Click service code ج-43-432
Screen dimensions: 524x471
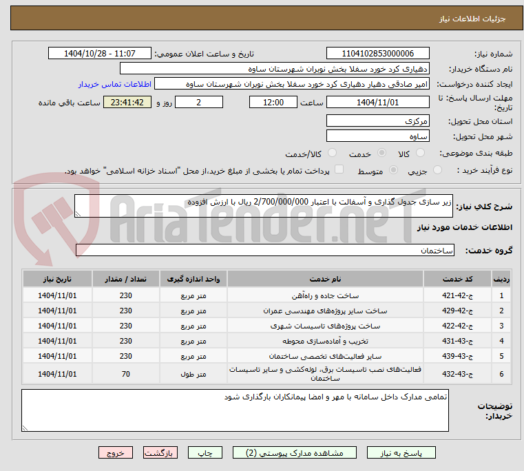click(x=457, y=374)
